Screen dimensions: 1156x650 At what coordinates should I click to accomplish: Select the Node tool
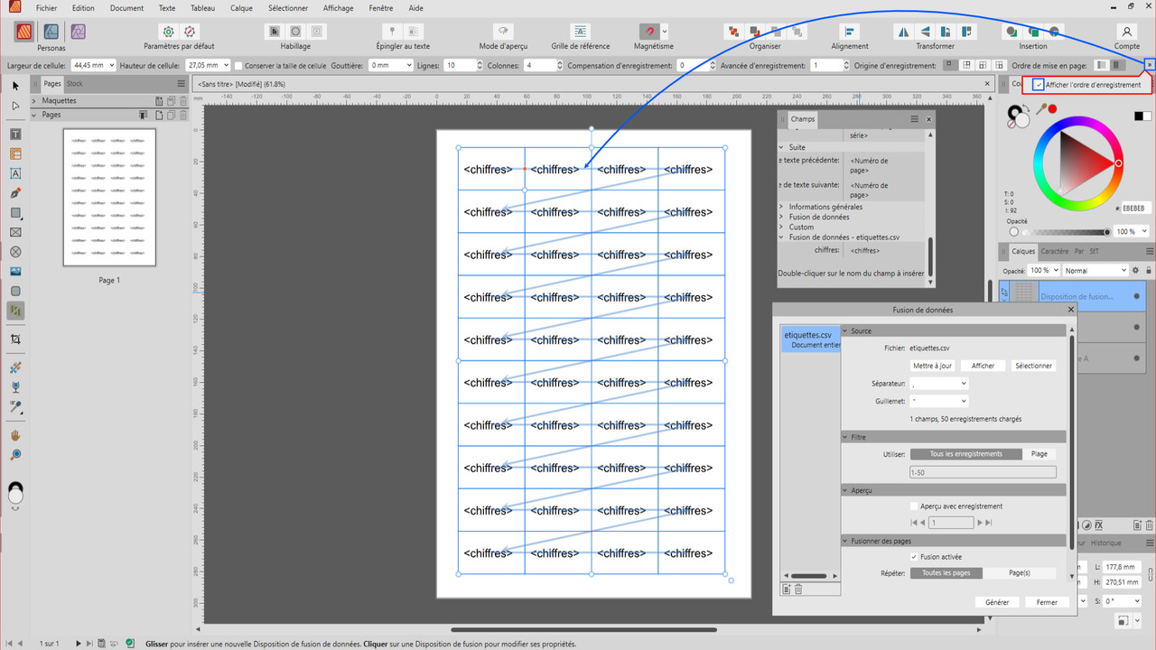15,106
